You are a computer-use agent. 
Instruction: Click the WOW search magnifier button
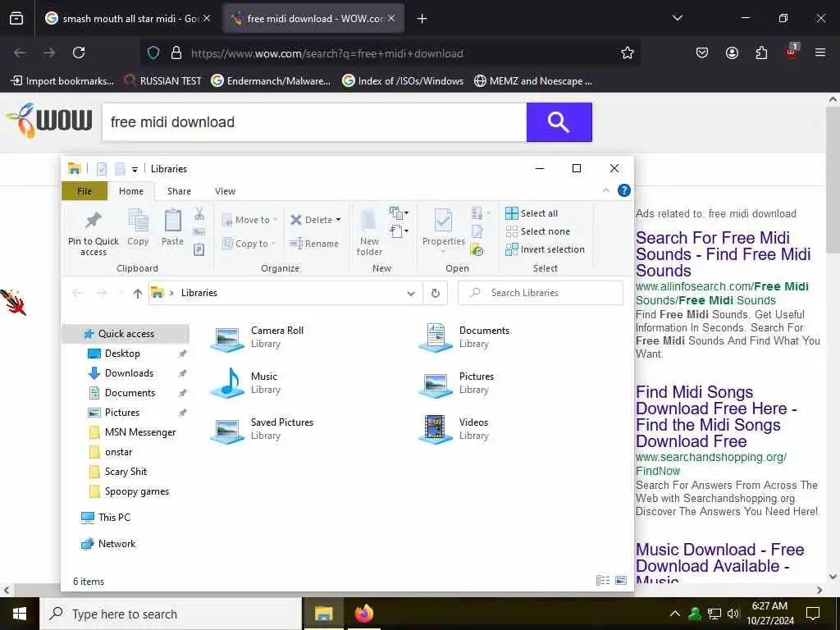point(559,122)
